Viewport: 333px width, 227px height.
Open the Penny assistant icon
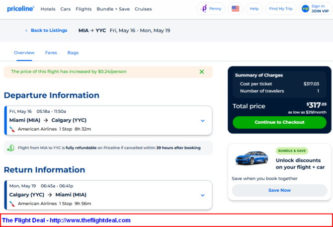204,9
